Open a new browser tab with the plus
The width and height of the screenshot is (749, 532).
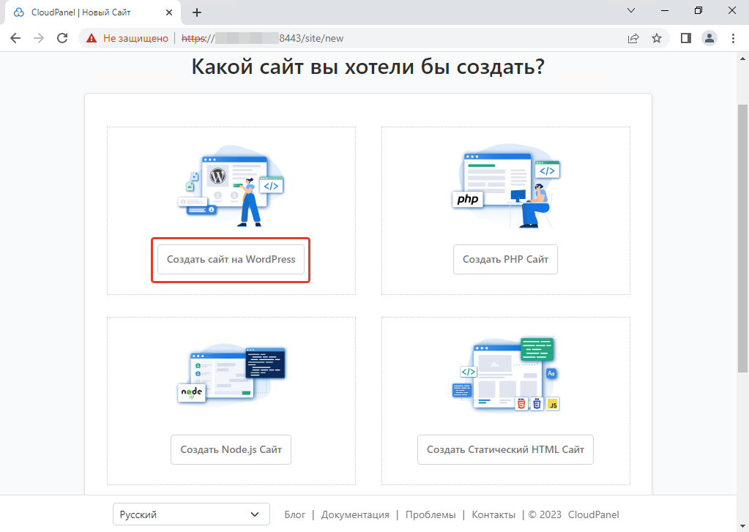[x=196, y=12]
